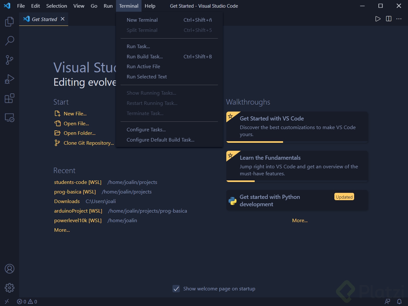Split the editor with the split icon
The image size is (408, 306).
[x=389, y=19]
